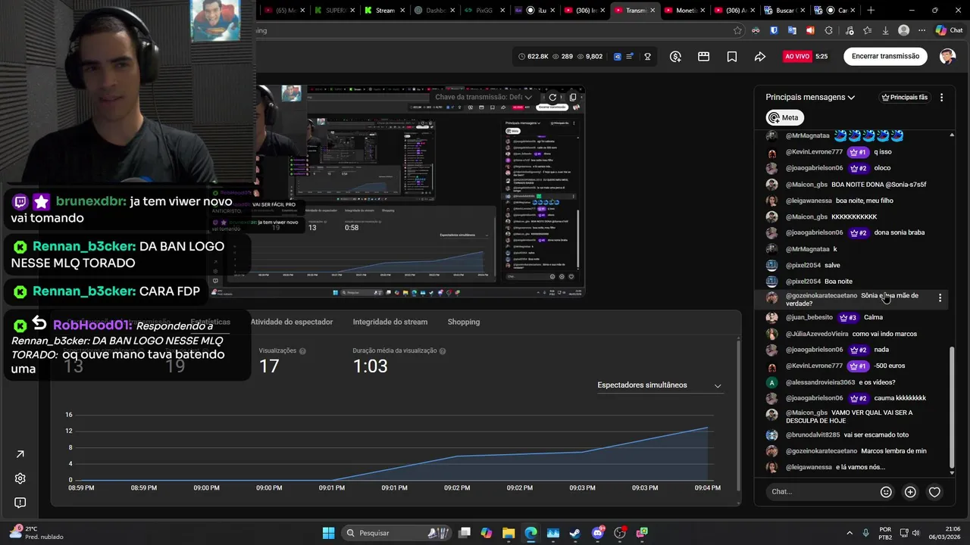Click the trophy icon in stats bar
Viewport: 970px width, 545px height.
point(647,57)
